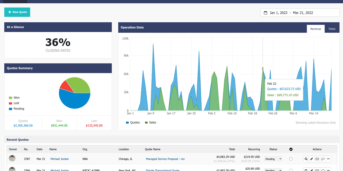Click the calendar icon in the date range field
The width and height of the screenshot is (343, 171).
point(266,13)
